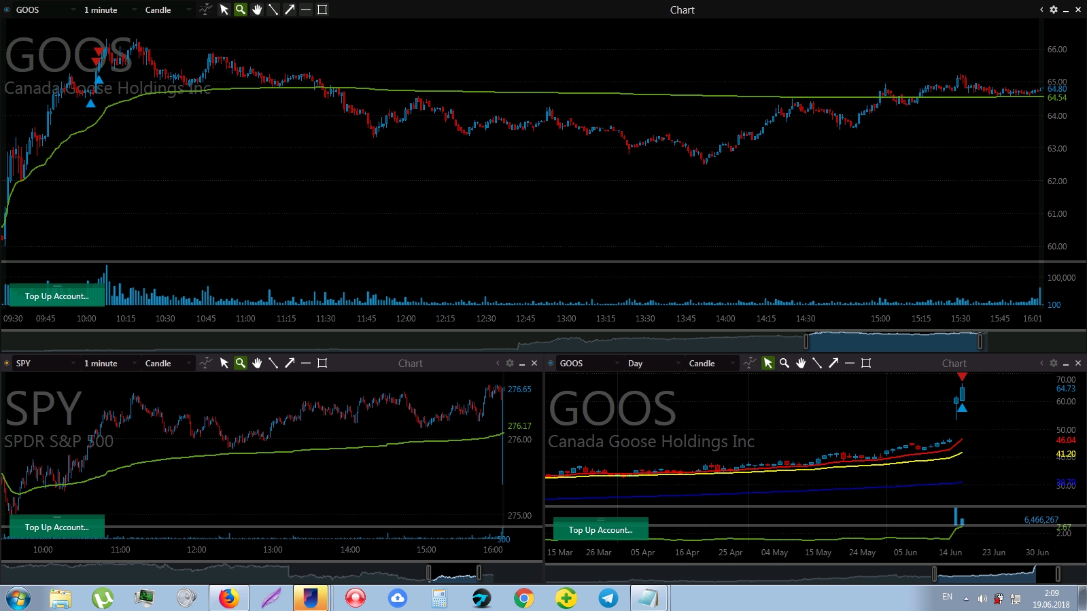Click EN language indicator in system tray

[947, 597]
